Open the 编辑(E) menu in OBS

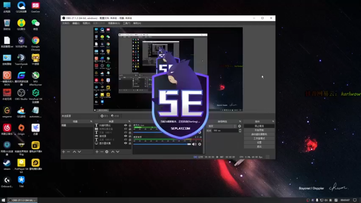pyautogui.click(x=76, y=23)
